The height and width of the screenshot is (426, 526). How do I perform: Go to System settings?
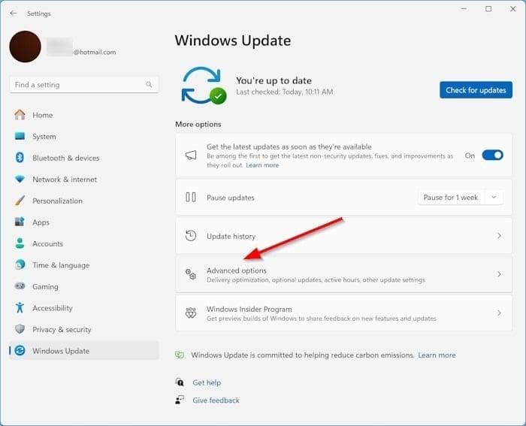[x=44, y=137]
